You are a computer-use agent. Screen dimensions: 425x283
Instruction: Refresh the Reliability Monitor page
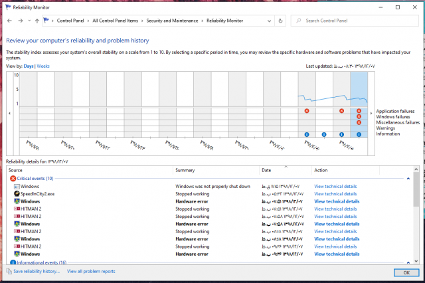281,21
